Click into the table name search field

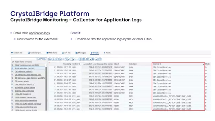pyautogui.click(x=24, y=59)
